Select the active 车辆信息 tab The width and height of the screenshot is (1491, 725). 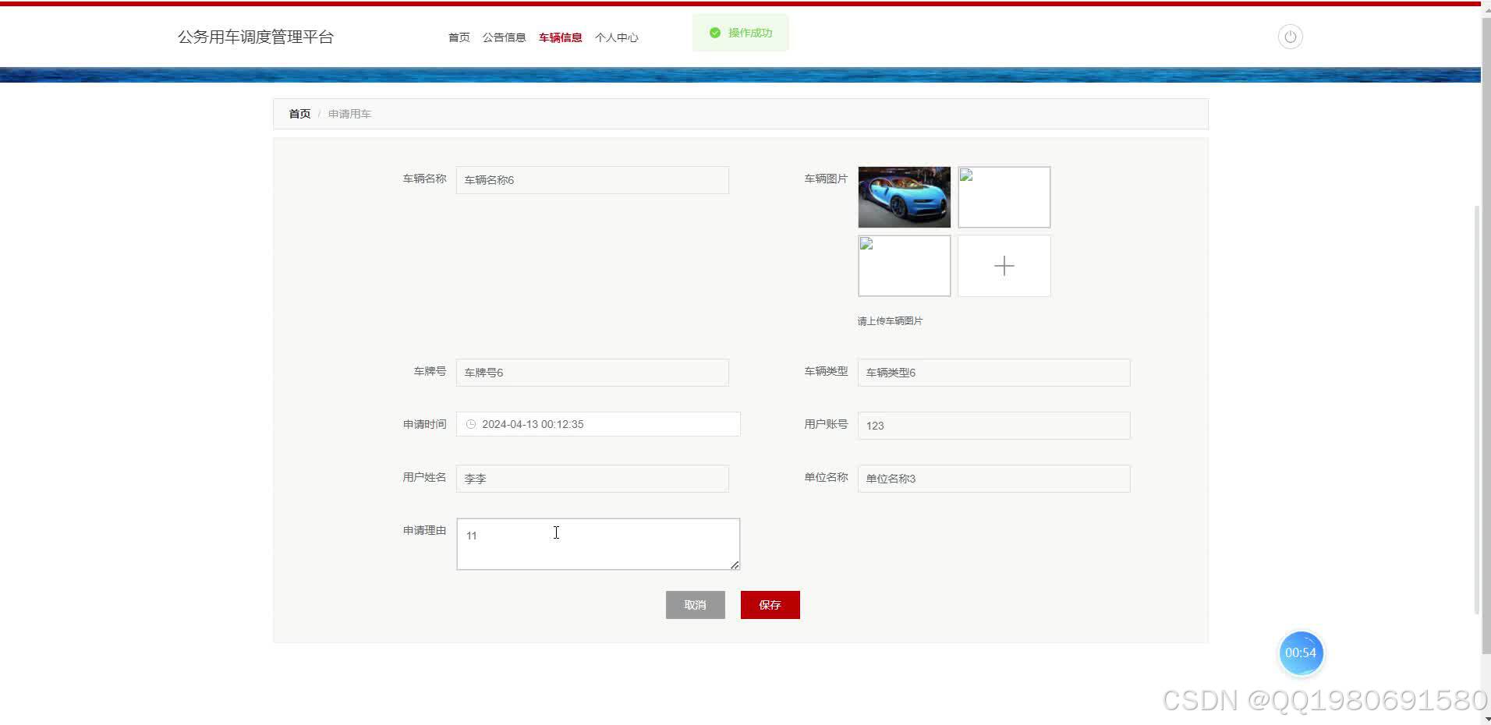coord(561,37)
